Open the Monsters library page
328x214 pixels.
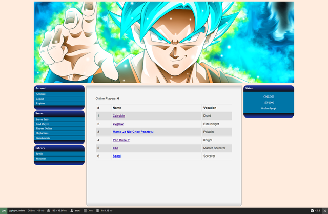tap(41, 159)
